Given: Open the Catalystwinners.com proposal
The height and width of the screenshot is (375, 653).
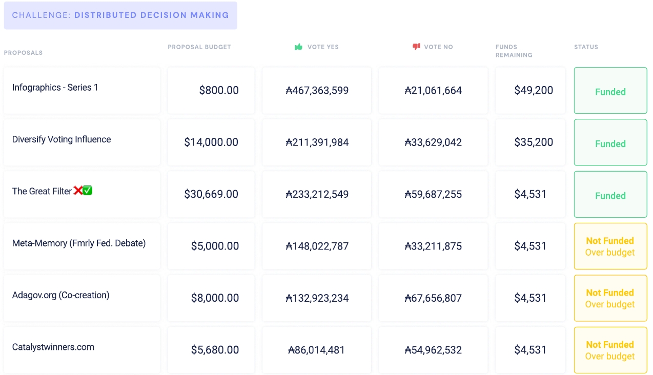Looking at the screenshot, I should (53, 347).
